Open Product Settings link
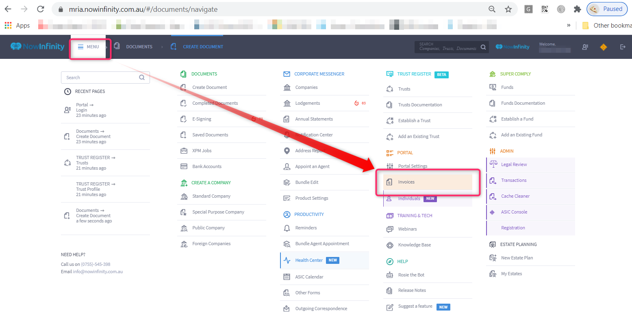 click(x=312, y=198)
